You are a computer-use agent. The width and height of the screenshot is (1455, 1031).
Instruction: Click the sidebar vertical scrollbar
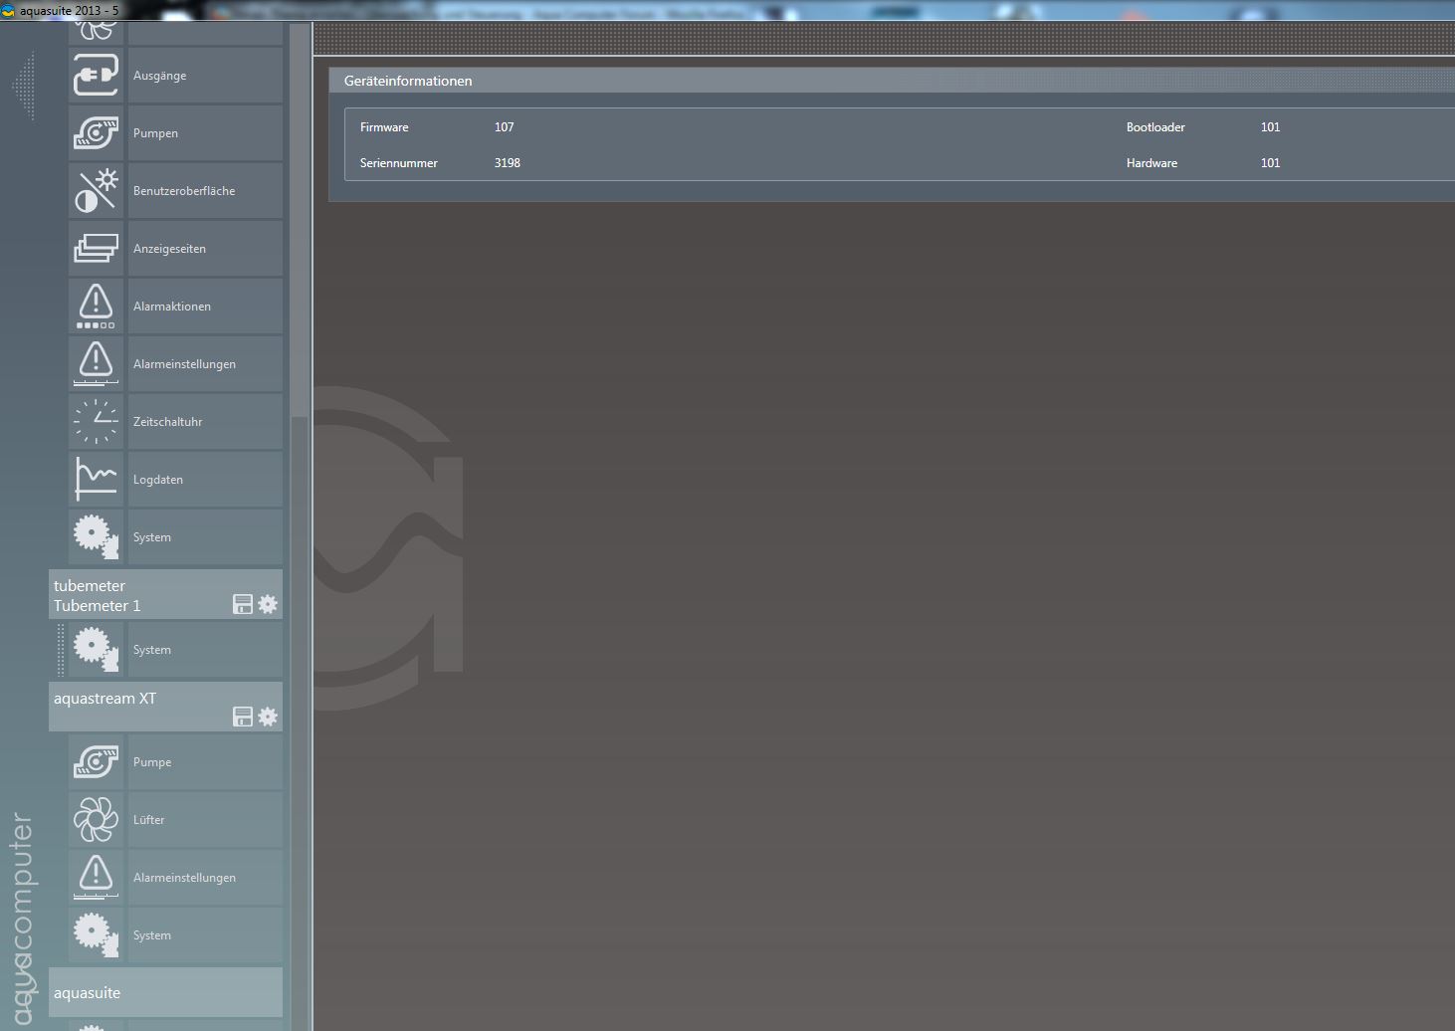coord(299,219)
